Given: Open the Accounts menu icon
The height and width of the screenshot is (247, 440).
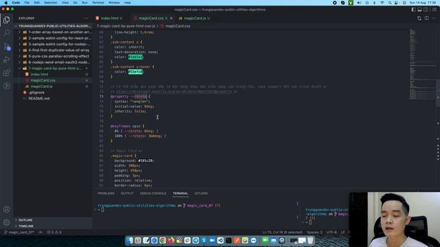Looking at the screenshot, I should 6,209.
